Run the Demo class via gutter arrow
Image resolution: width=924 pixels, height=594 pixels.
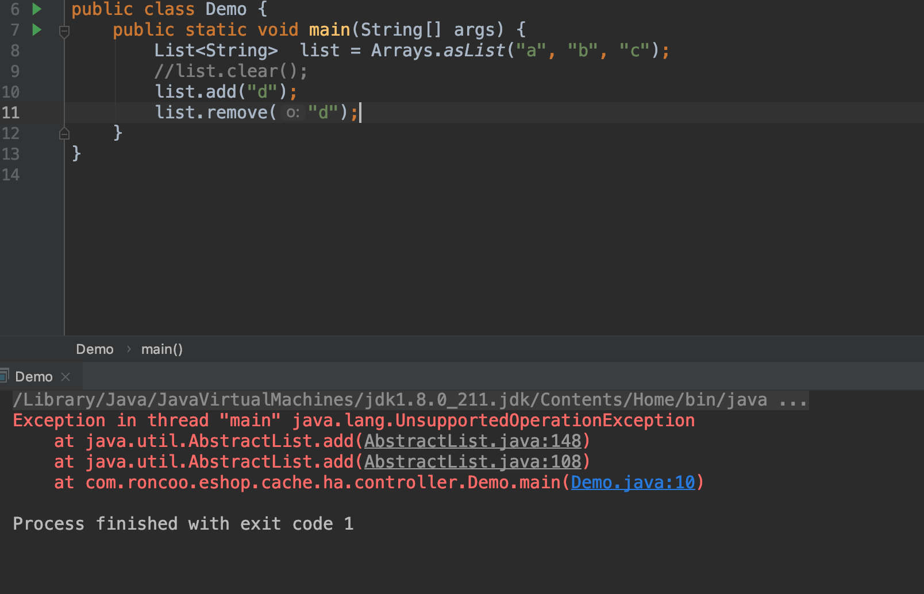point(37,9)
